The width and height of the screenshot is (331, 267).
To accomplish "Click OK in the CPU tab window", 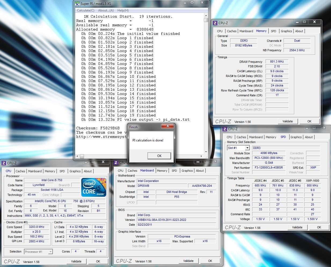I will [98, 261].
